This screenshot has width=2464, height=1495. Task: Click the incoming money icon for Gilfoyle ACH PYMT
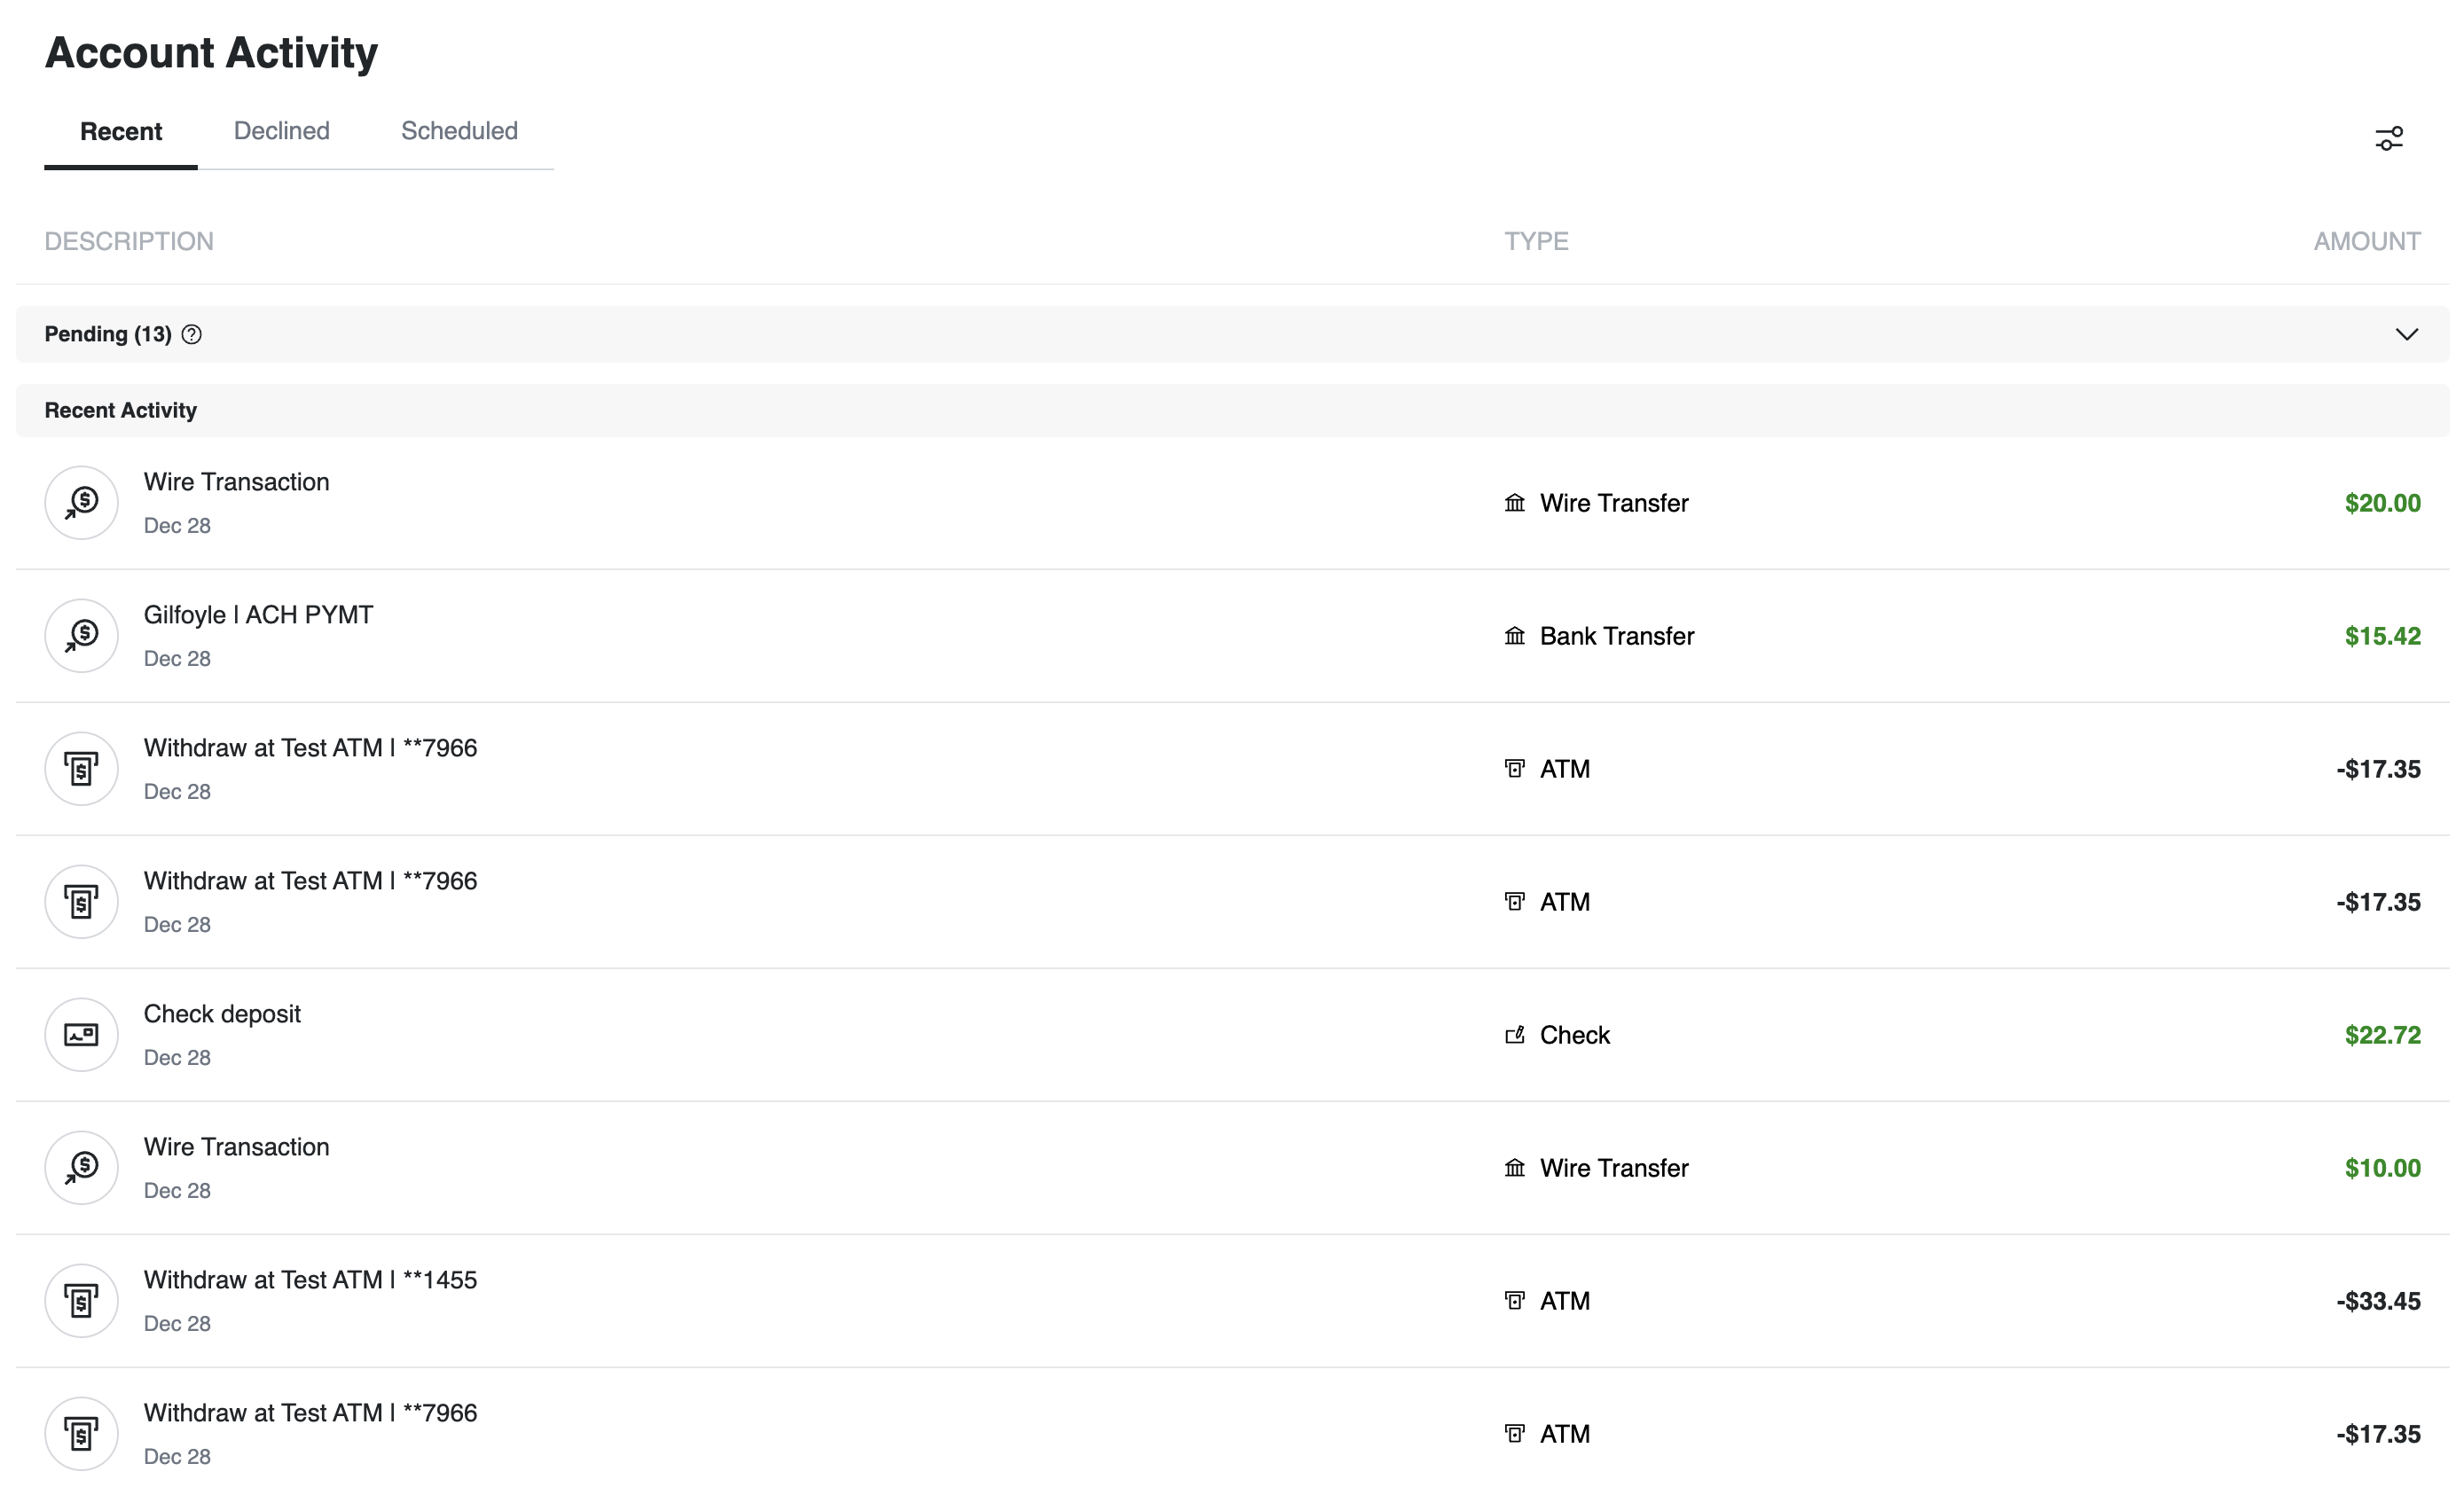[x=82, y=636]
